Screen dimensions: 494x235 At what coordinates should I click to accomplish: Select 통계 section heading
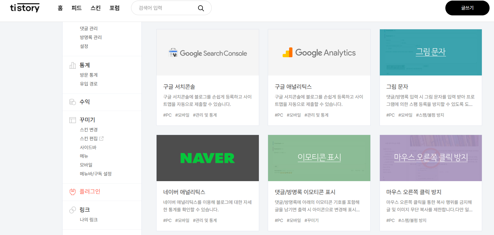(x=85, y=65)
